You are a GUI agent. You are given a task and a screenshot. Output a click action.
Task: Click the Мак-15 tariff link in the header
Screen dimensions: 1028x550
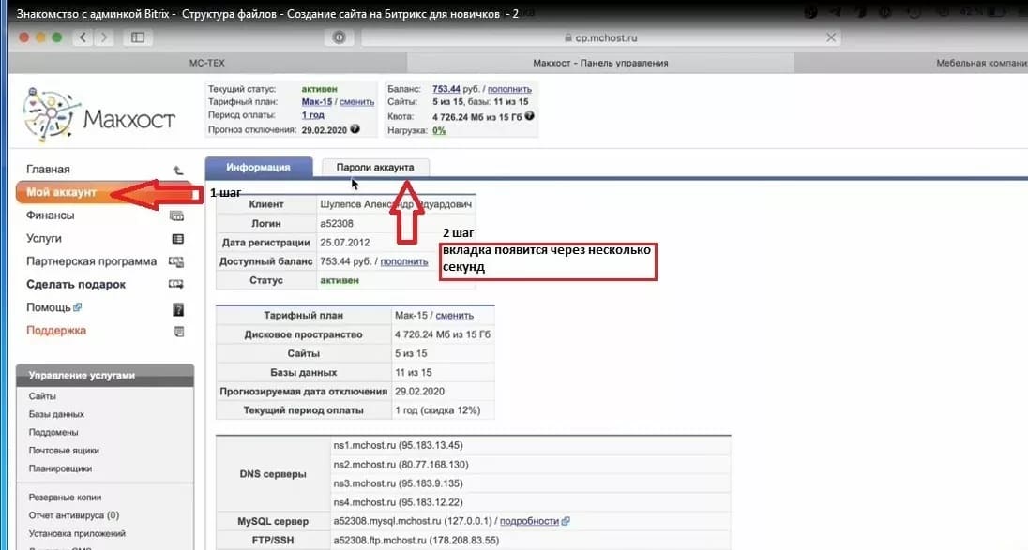(x=317, y=101)
